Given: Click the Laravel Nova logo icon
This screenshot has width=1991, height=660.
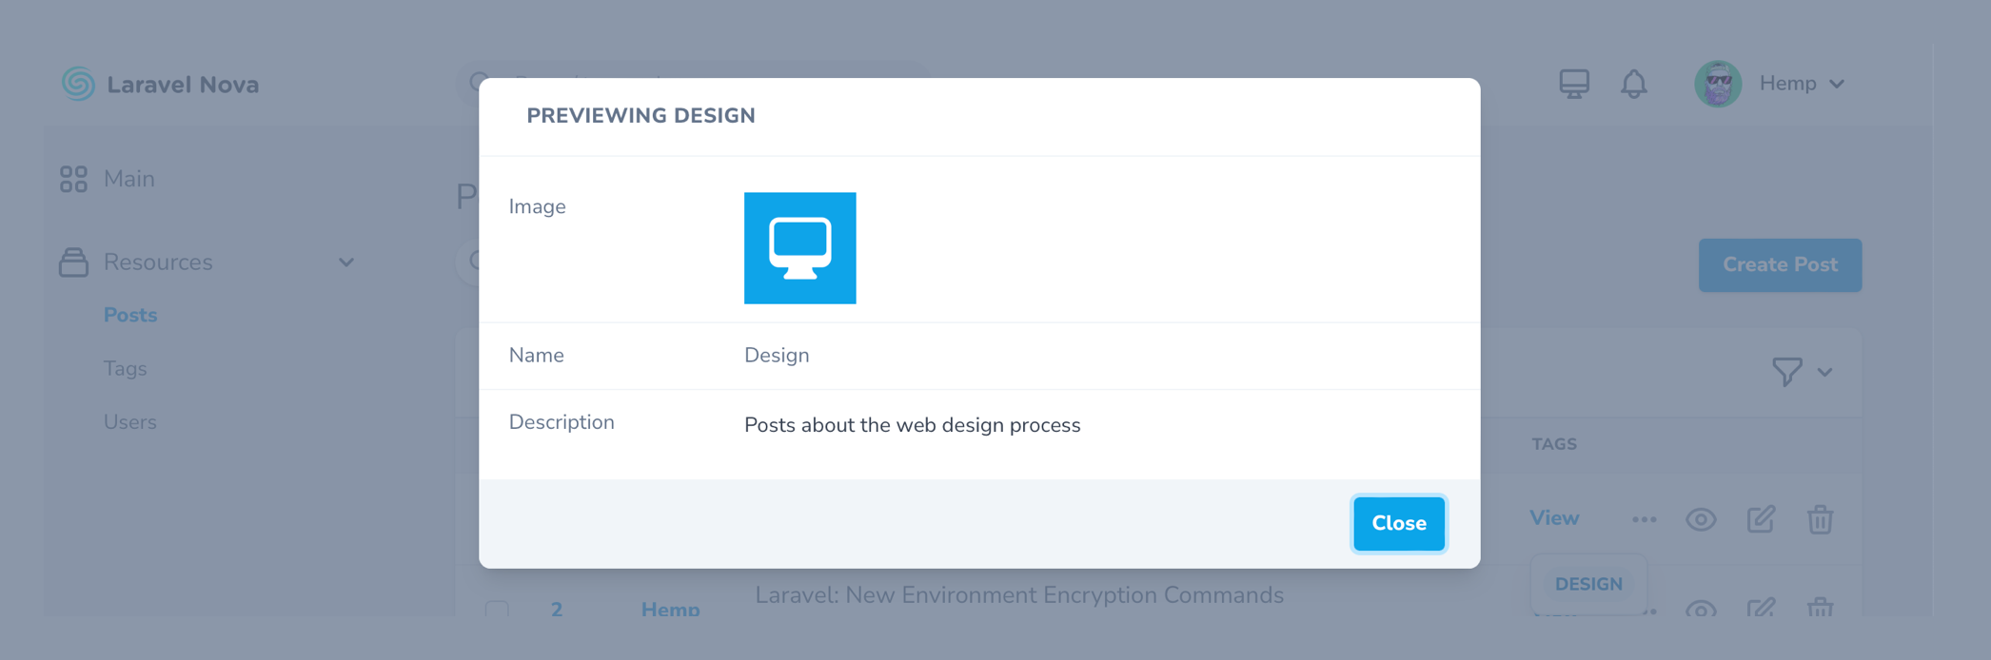Looking at the screenshot, I should (78, 84).
